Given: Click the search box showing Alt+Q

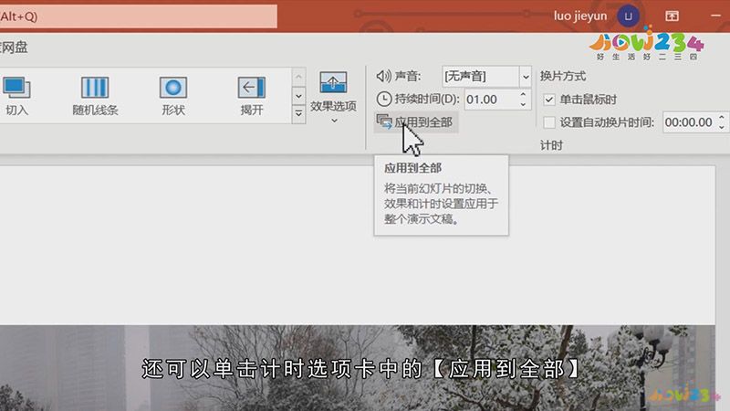Looking at the screenshot, I should (x=139, y=16).
